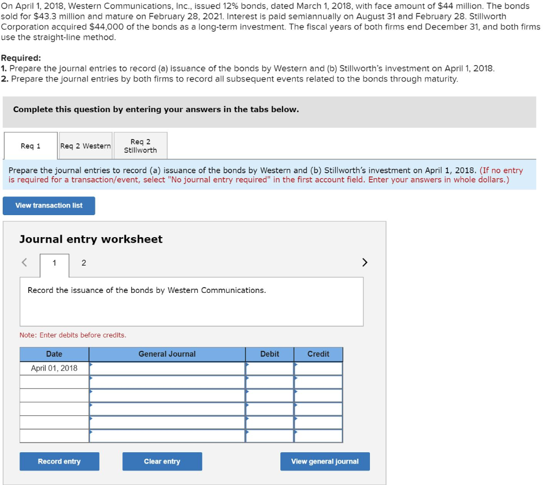Select the April 01, 2018 date cell
The width and height of the screenshot is (549, 485).
pyautogui.click(x=54, y=368)
